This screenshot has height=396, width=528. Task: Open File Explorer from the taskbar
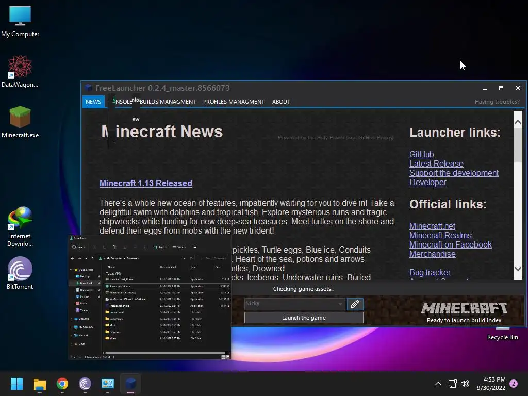coord(39,384)
